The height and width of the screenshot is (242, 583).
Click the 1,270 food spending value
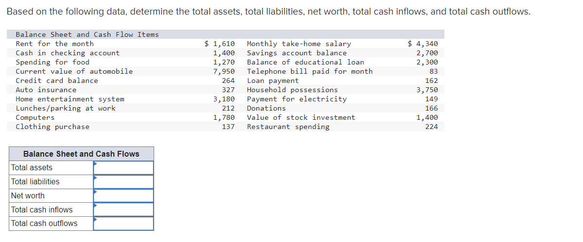(224, 62)
